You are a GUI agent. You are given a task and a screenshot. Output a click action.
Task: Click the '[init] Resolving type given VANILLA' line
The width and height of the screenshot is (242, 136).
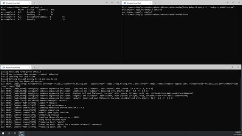pos(21,72)
